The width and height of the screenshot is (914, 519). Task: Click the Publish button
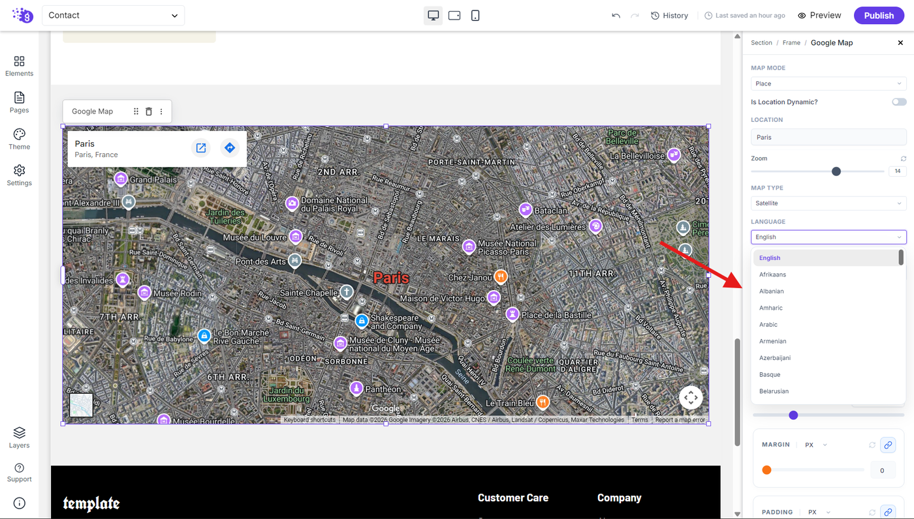[879, 16]
